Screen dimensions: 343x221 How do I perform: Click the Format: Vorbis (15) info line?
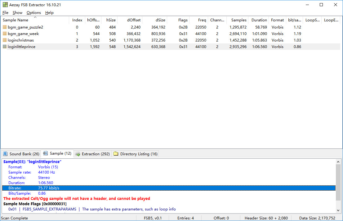pos(33,167)
